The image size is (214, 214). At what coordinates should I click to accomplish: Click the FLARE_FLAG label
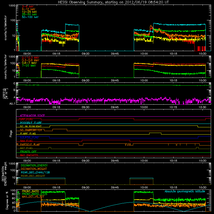(x=28, y=133)
